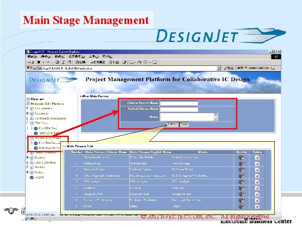The image size is (302, 227).
Task: Click Modify icon for HDL Analysis row
Action: tap(242, 182)
